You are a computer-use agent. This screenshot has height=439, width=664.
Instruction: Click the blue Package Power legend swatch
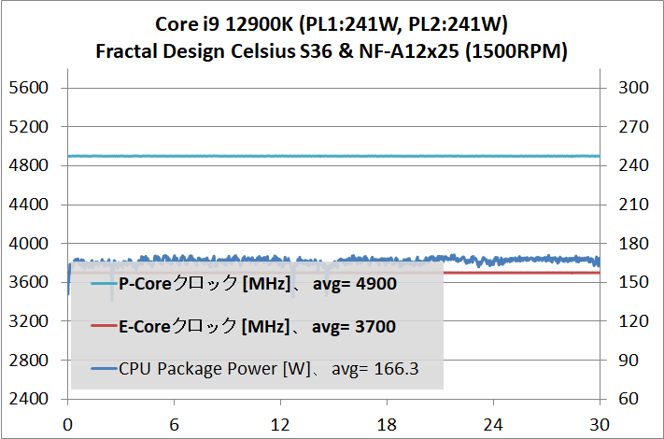tap(104, 369)
